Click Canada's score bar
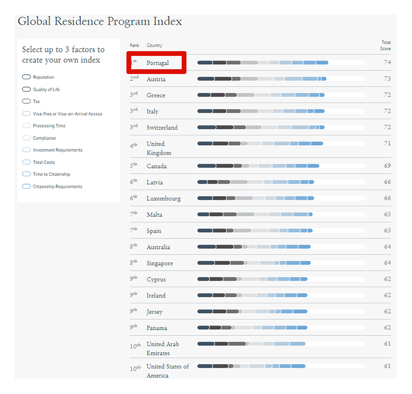Viewport: 412px width, 394px height. [281, 165]
